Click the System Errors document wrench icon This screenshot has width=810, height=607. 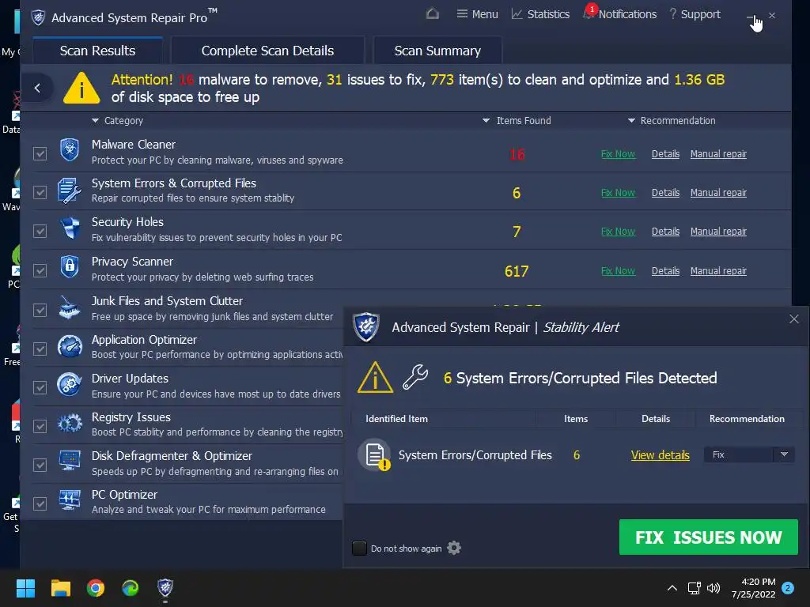click(x=70, y=190)
